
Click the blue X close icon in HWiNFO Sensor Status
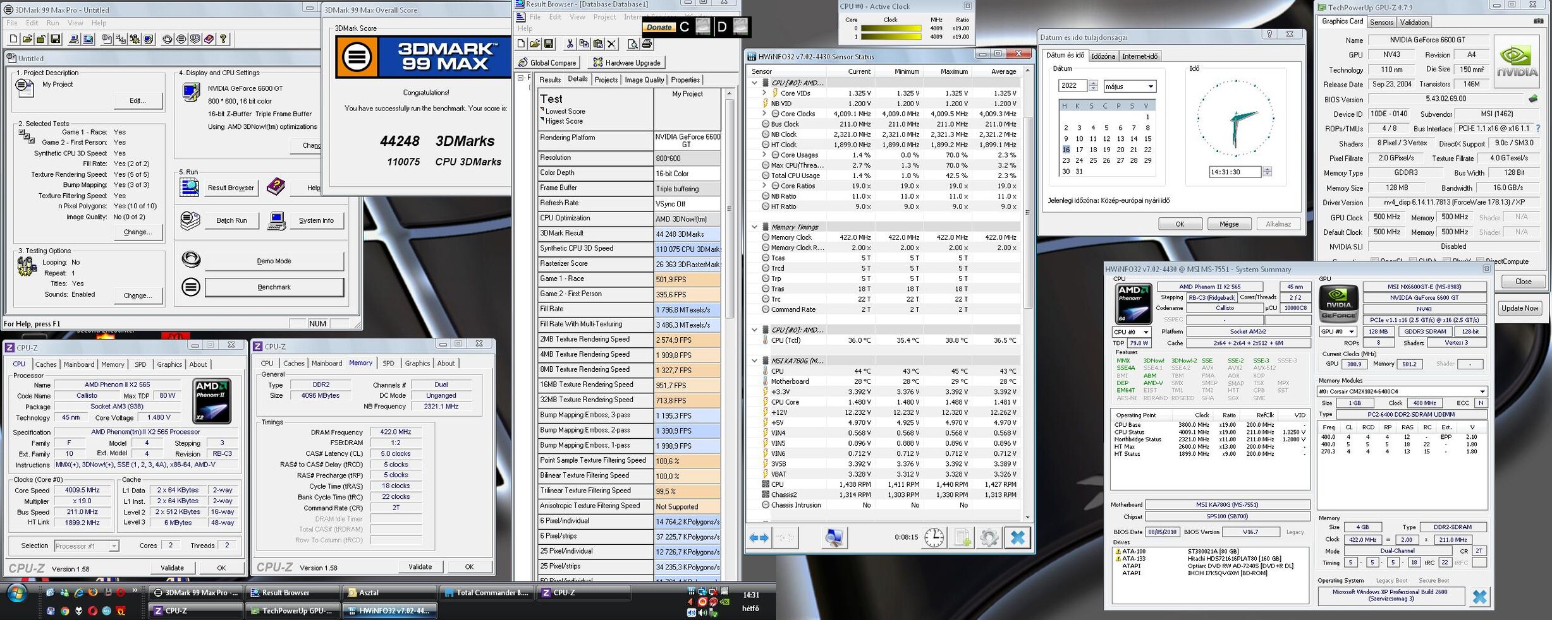(x=1017, y=537)
